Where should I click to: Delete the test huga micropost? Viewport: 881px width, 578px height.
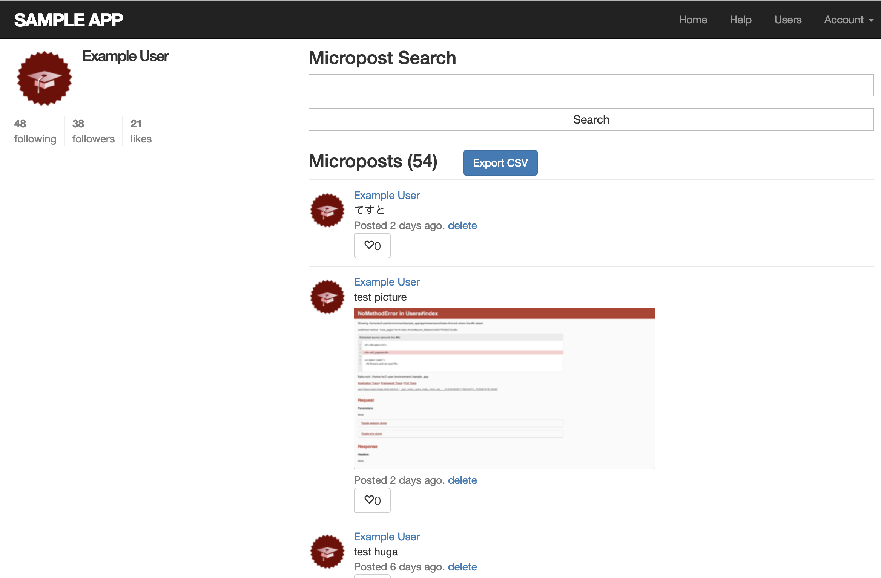tap(462, 567)
